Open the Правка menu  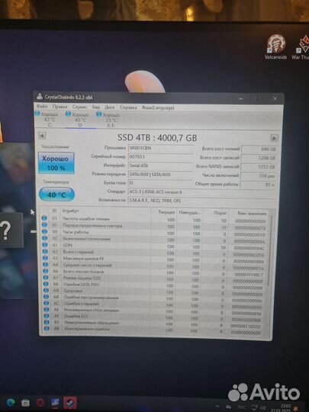pyautogui.click(x=60, y=107)
